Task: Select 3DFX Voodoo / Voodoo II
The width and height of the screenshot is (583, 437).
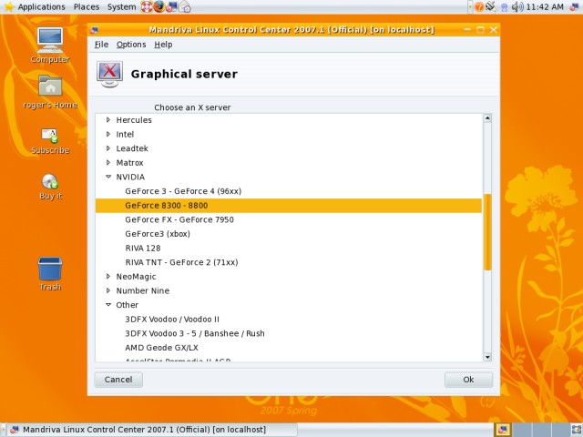Action: [172, 320]
